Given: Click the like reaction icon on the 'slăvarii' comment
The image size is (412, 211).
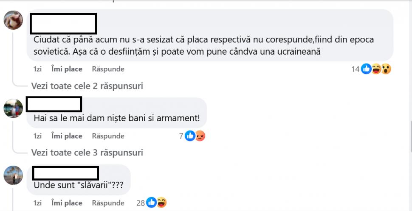Looking at the screenshot, I should point(152,203).
